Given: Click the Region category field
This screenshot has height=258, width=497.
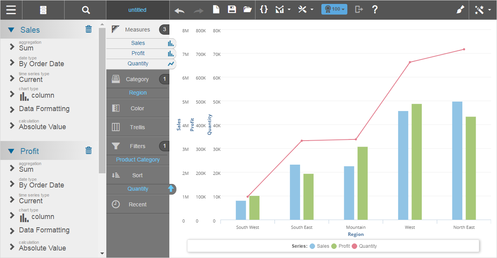Looking at the screenshot, I should (137, 93).
